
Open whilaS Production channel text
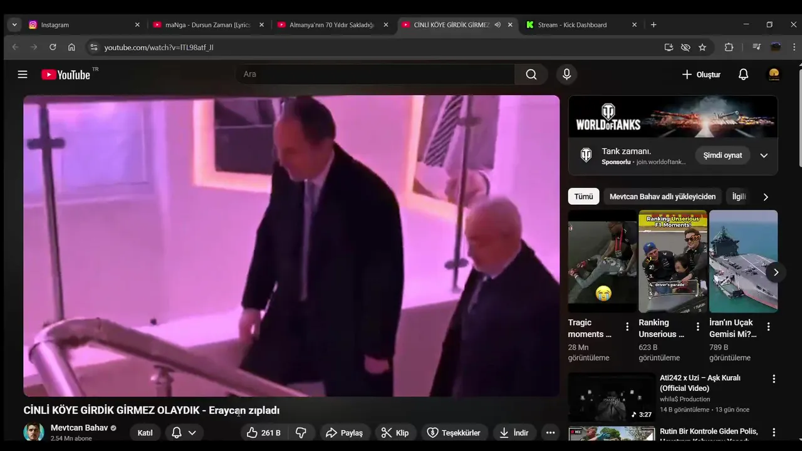coord(685,399)
